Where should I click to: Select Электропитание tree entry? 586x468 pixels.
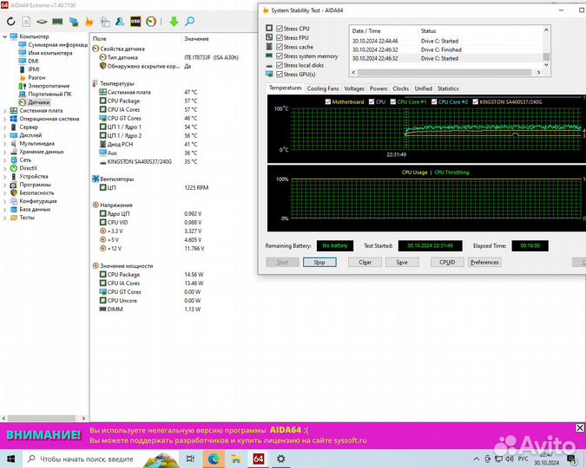pyautogui.click(x=49, y=86)
